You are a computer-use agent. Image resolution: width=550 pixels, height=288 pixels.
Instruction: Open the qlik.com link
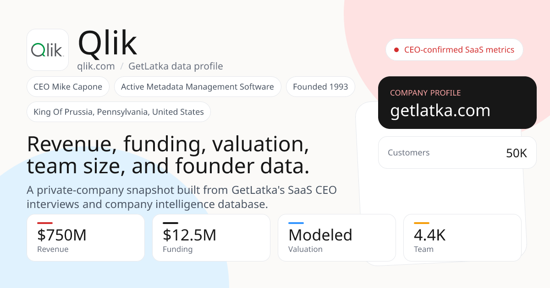(96, 66)
